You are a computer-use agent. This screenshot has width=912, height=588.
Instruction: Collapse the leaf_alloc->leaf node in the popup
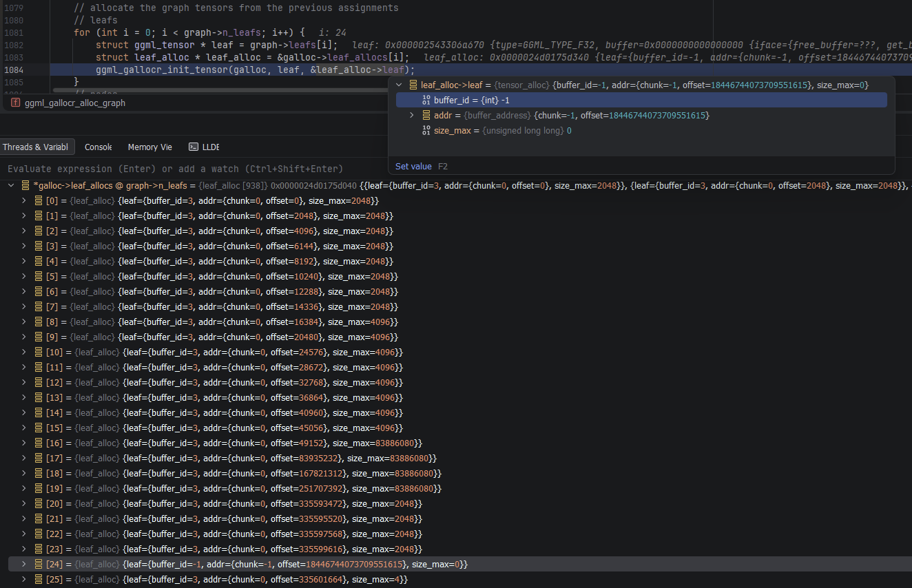pos(399,85)
